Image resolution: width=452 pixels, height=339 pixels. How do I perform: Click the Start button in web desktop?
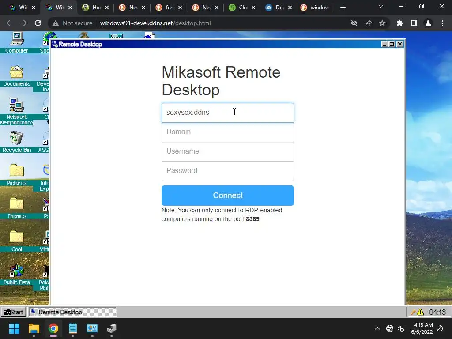[x=13, y=312]
